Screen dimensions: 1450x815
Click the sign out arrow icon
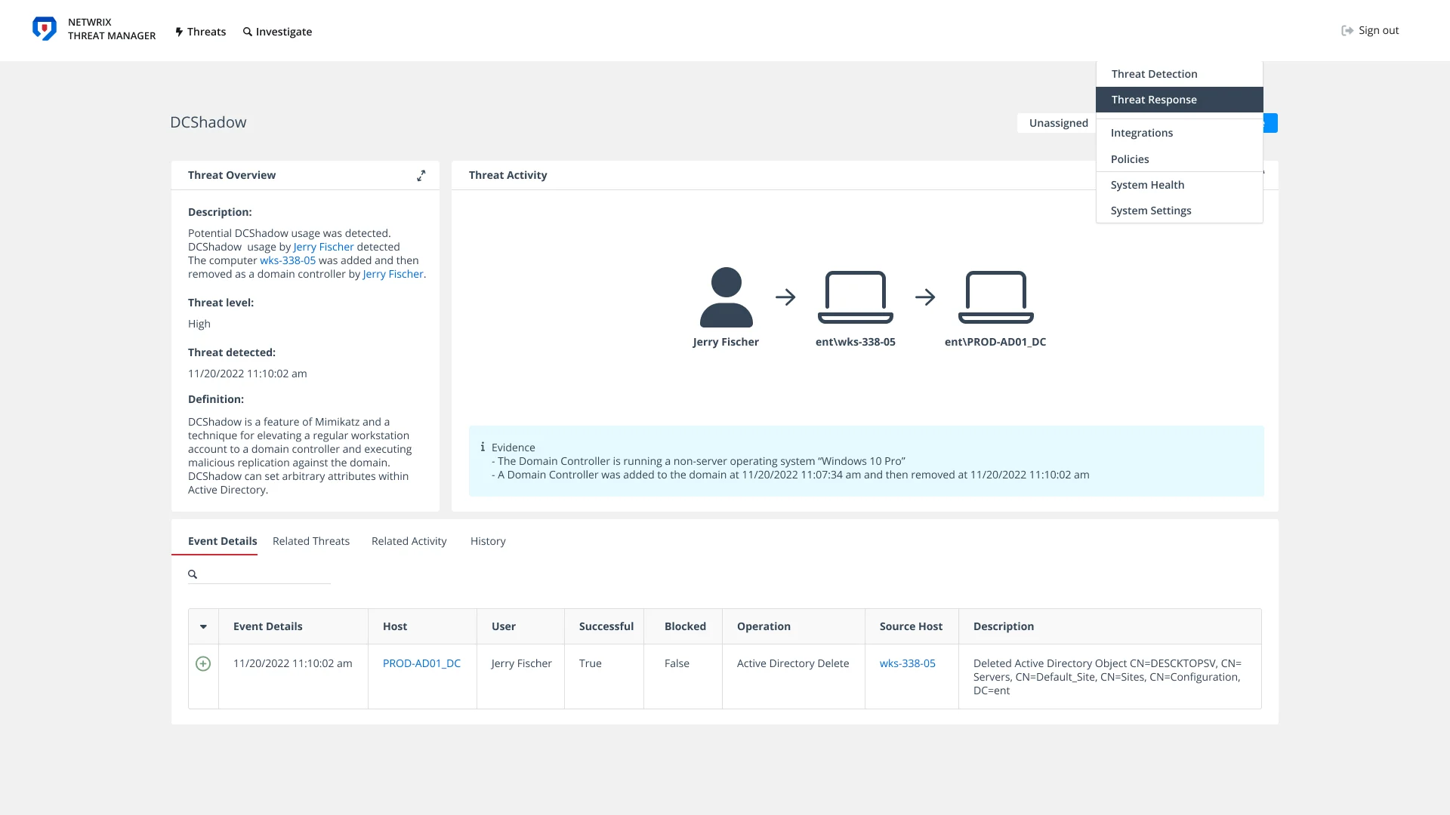point(1347,30)
